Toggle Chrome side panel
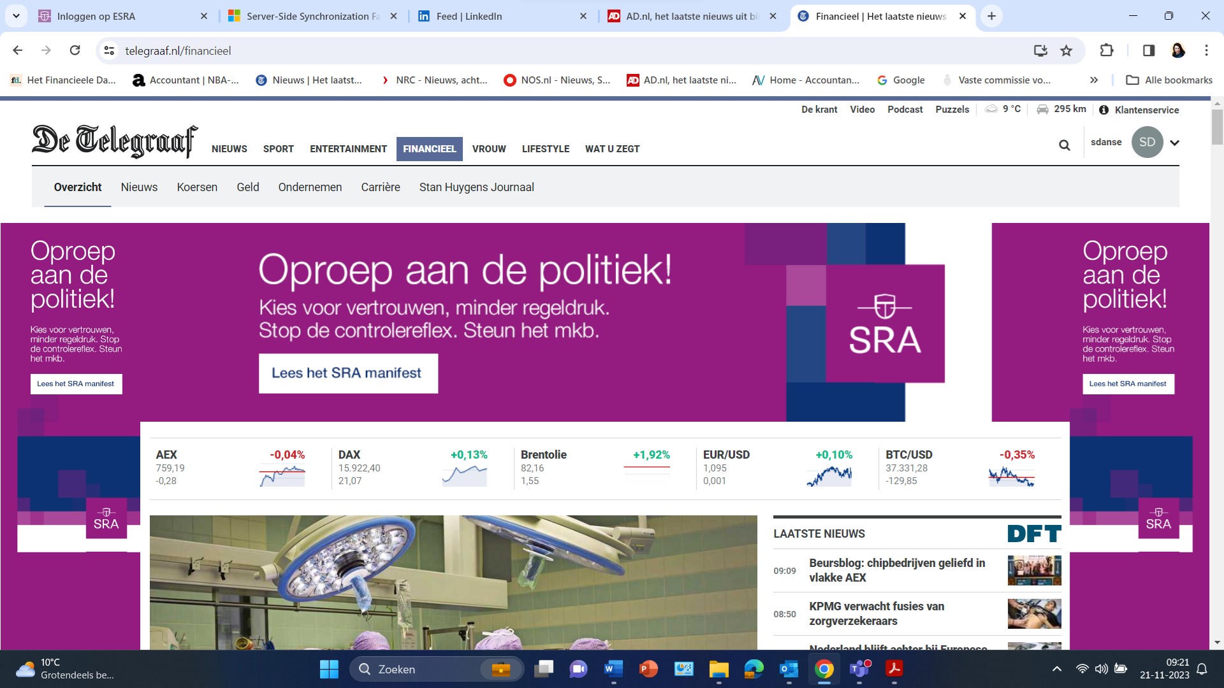Screen dimensions: 1224x688 pyautogui.click(x=1149, y=50)
